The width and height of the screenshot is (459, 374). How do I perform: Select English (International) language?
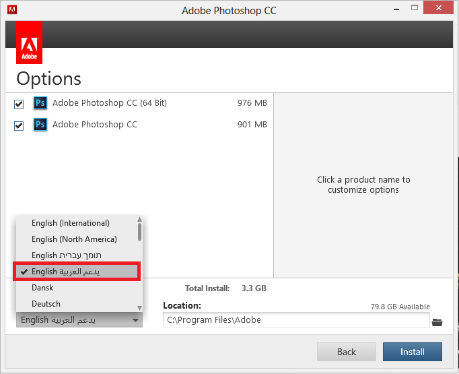71,223
